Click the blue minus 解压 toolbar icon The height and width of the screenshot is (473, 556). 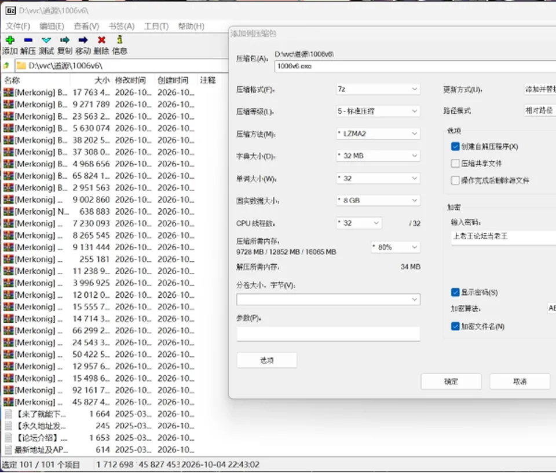[28, 40]
